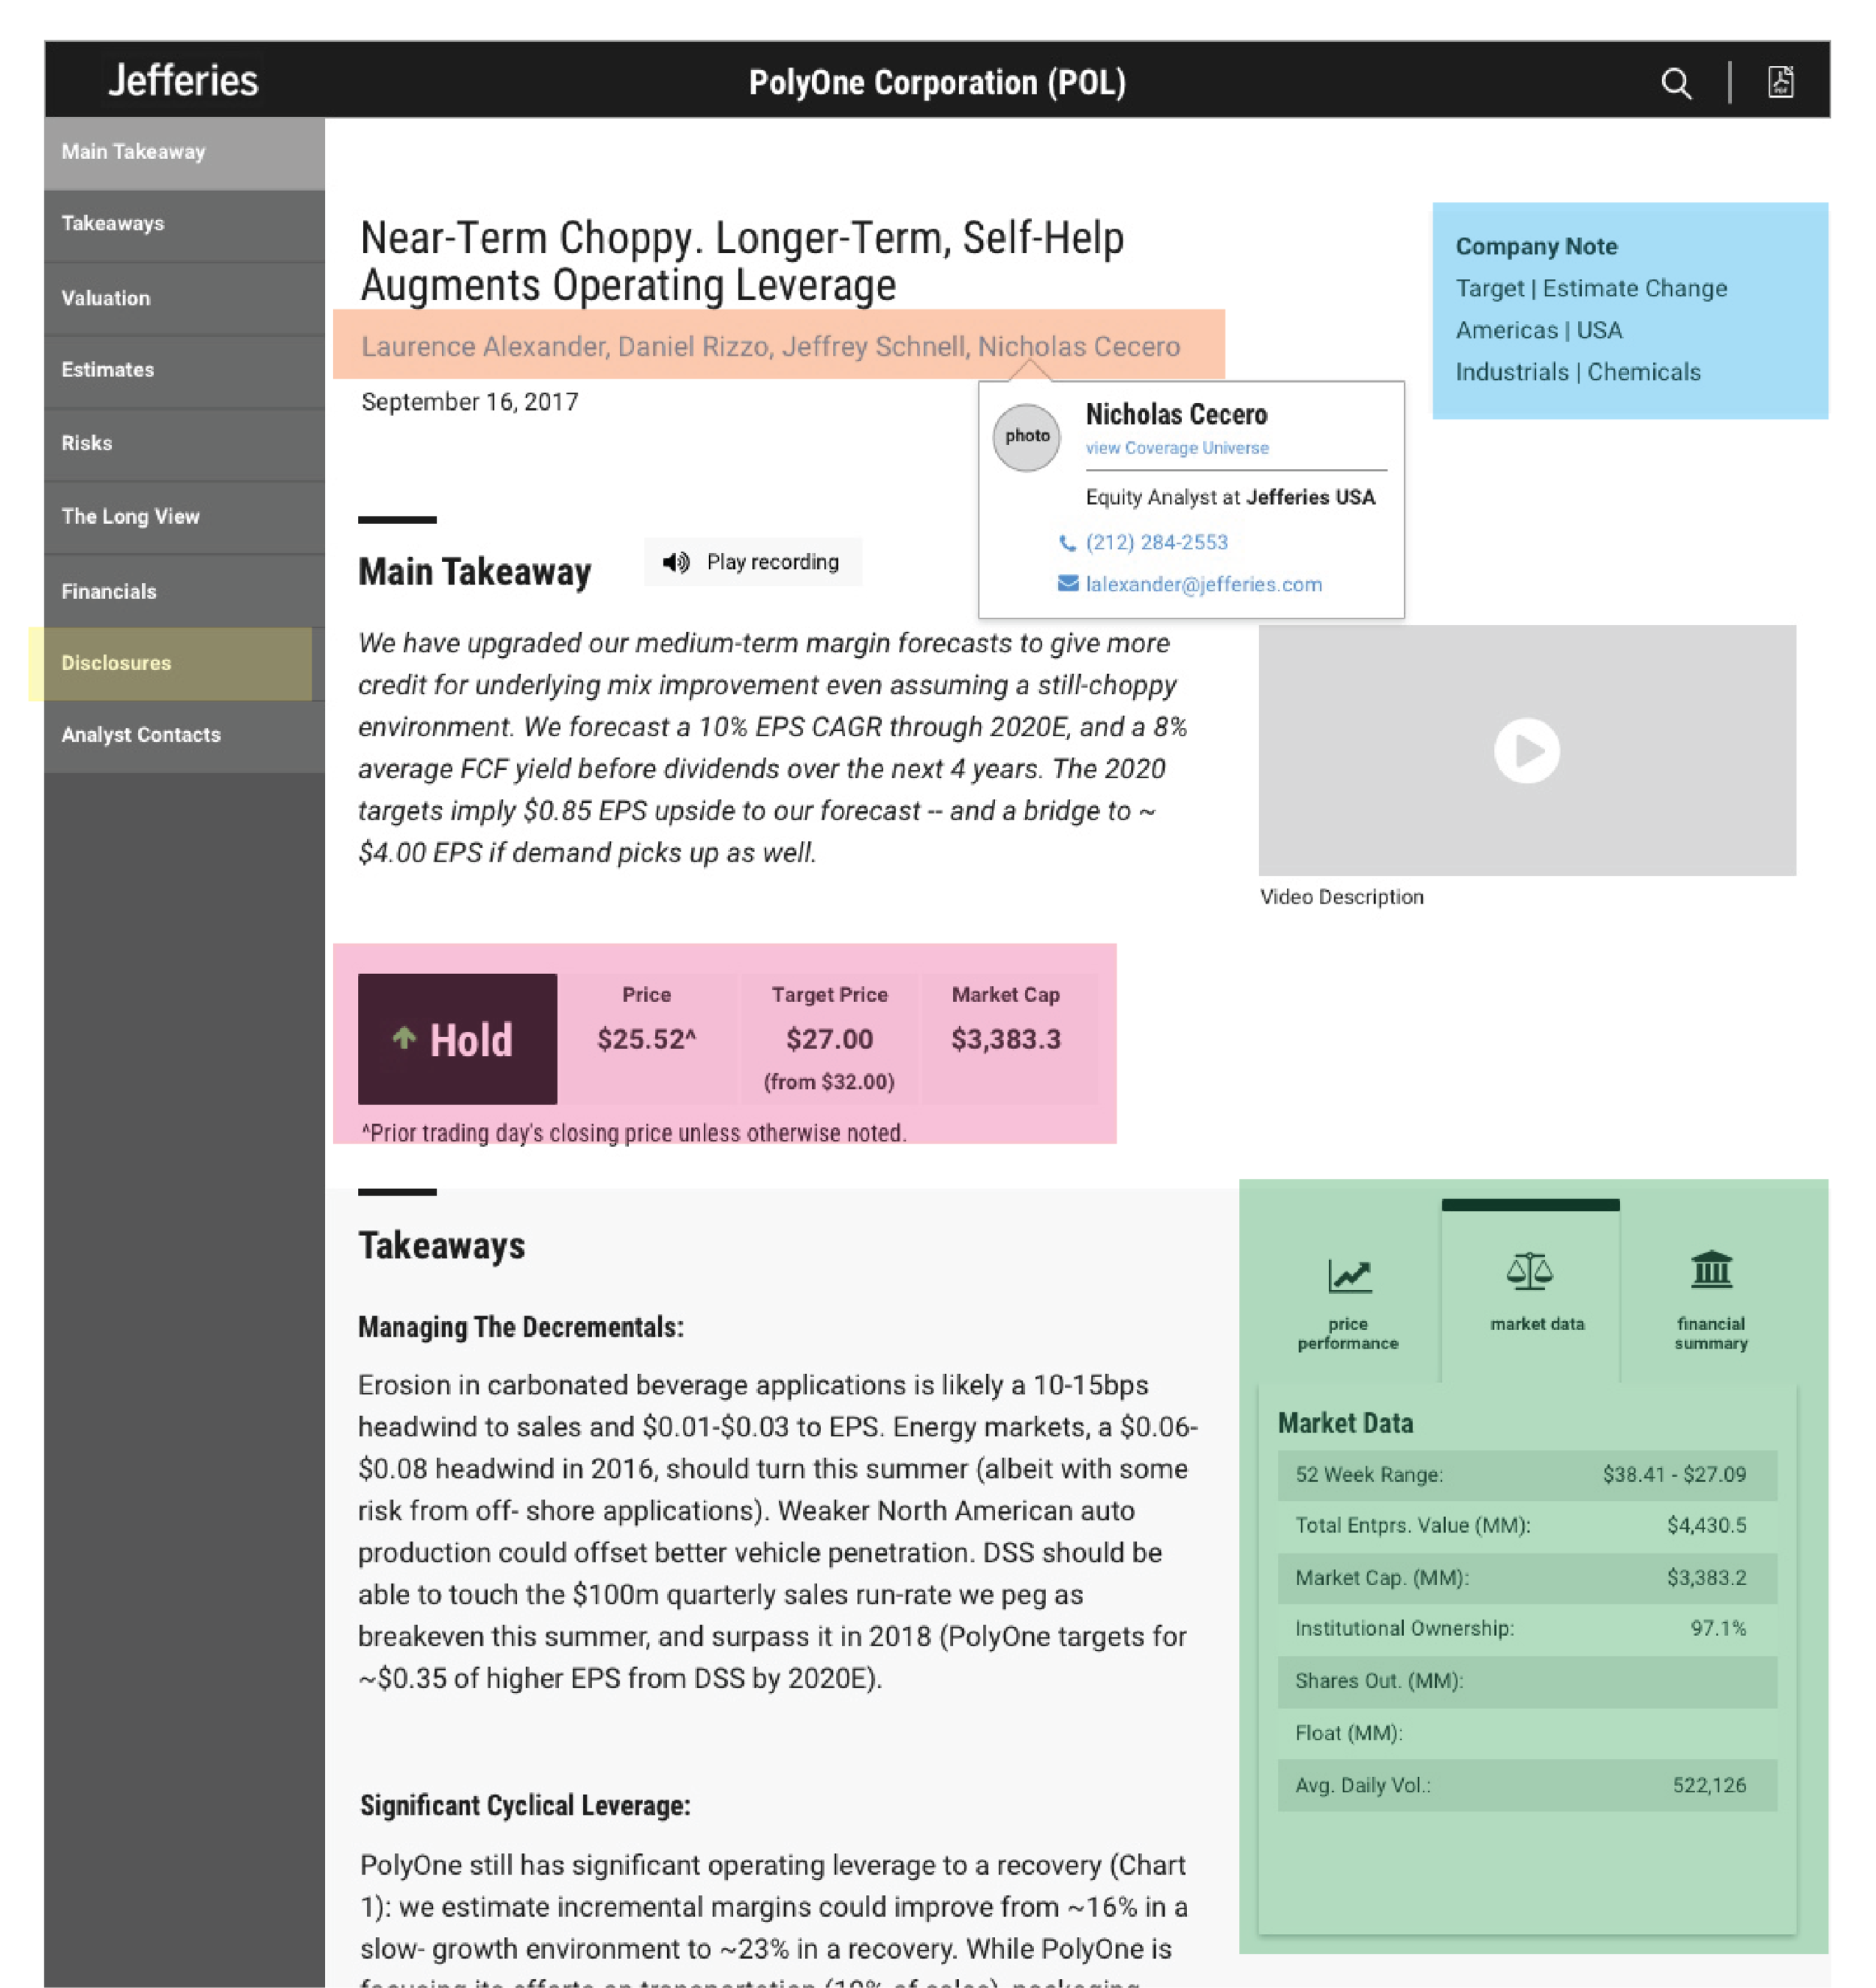Click analyst photo placeholder

point(1027,437)
